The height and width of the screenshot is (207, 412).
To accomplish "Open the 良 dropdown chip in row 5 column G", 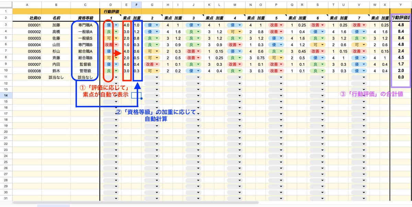I will click(x=152, y=38).
